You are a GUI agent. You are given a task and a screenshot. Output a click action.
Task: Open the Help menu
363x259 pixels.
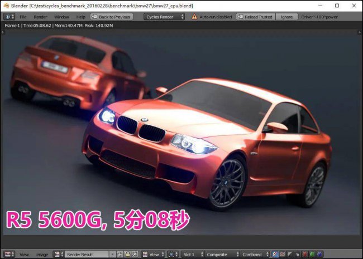pos(80,17)
